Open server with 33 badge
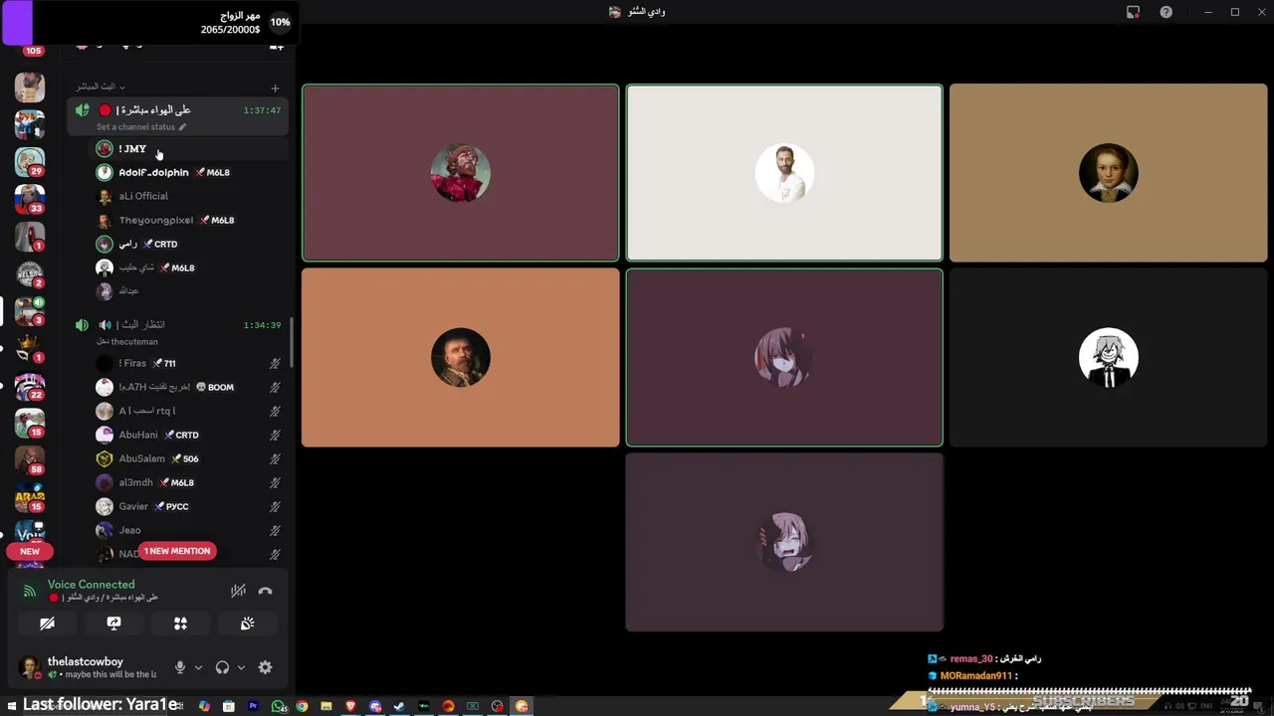The height and width of the screenshot is (716, 1274). (x=30, y=199)
